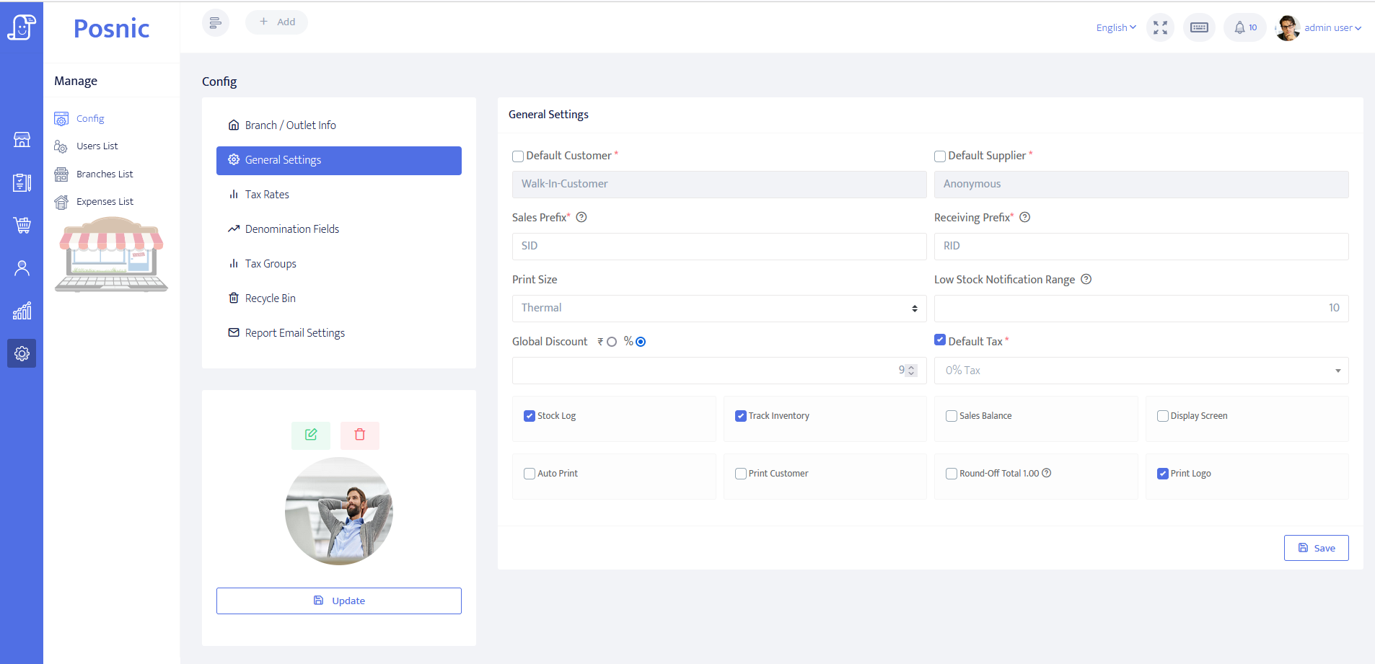Collapse the sidebar menu toggle icon
Image resolution: width=1375 pixels, height=664 pixels.
click(x=215, y=22)
